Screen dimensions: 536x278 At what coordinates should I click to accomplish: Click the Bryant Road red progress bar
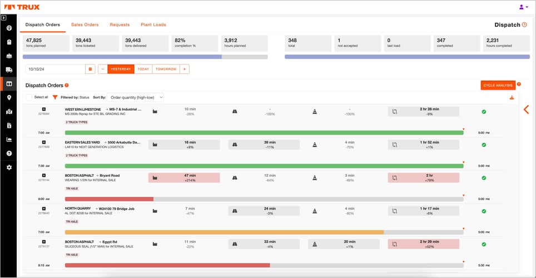(x=109, y=199)
